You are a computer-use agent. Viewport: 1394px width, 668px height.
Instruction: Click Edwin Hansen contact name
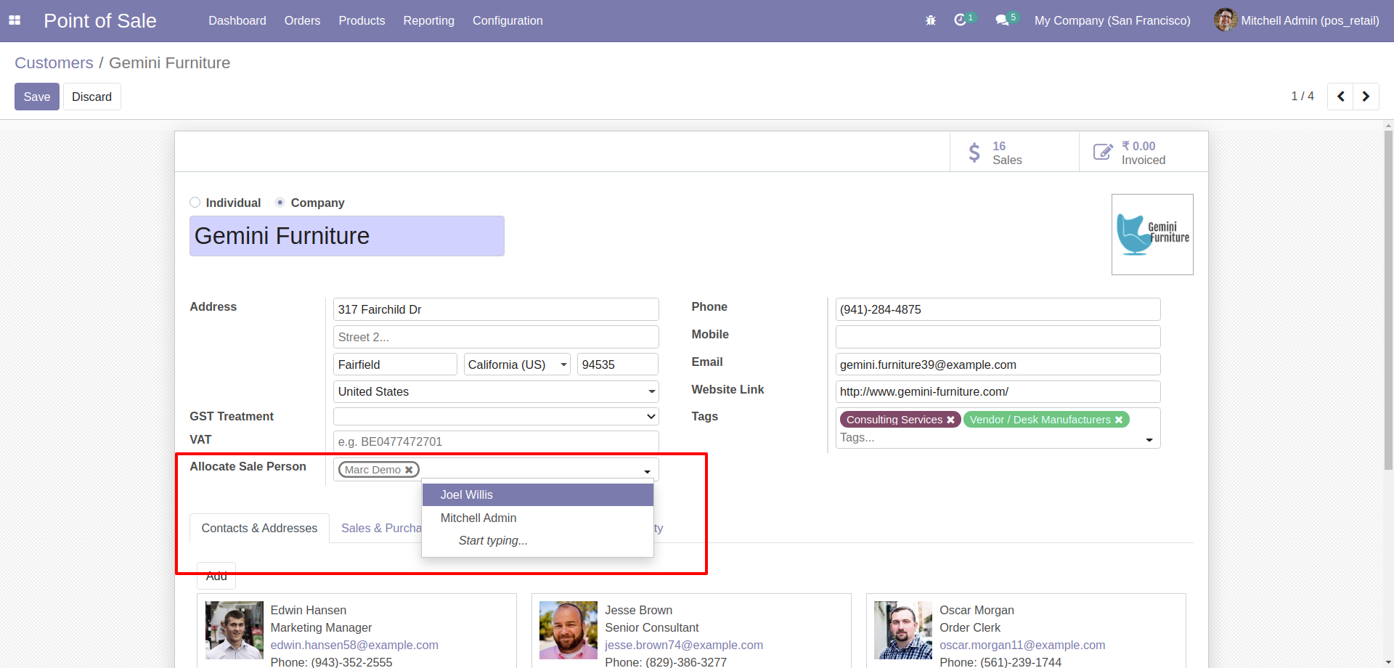click(308, 610)
